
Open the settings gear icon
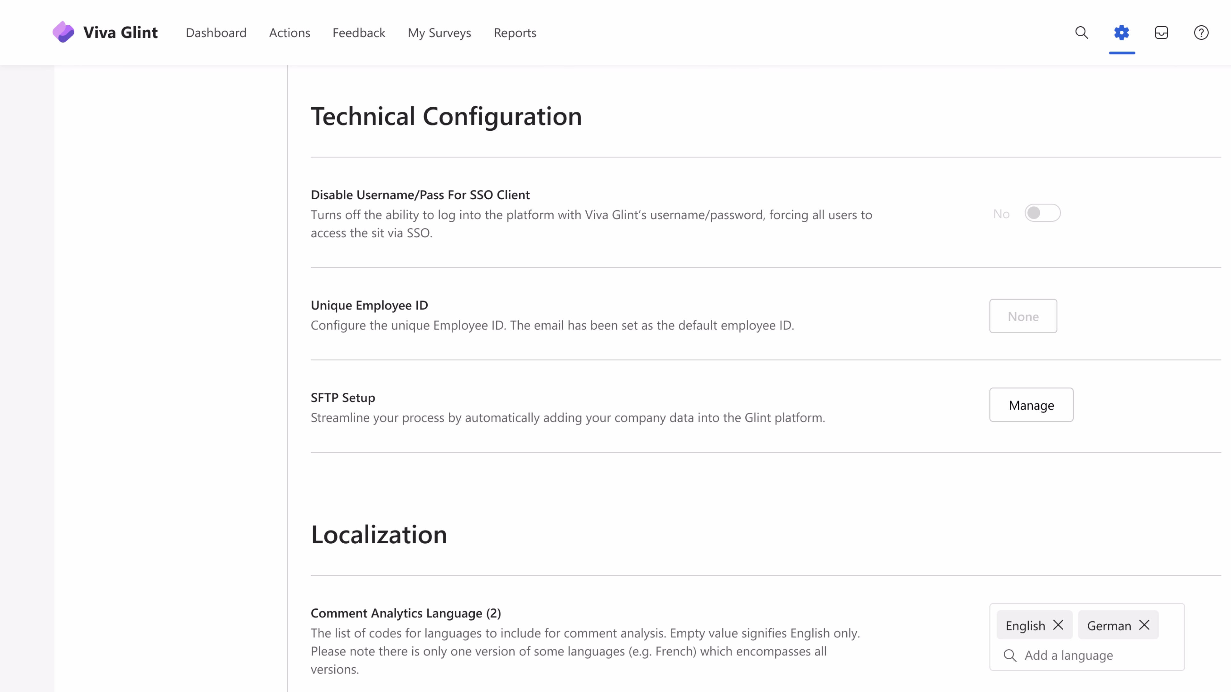pyautogui.click(x=1122, y=32)
